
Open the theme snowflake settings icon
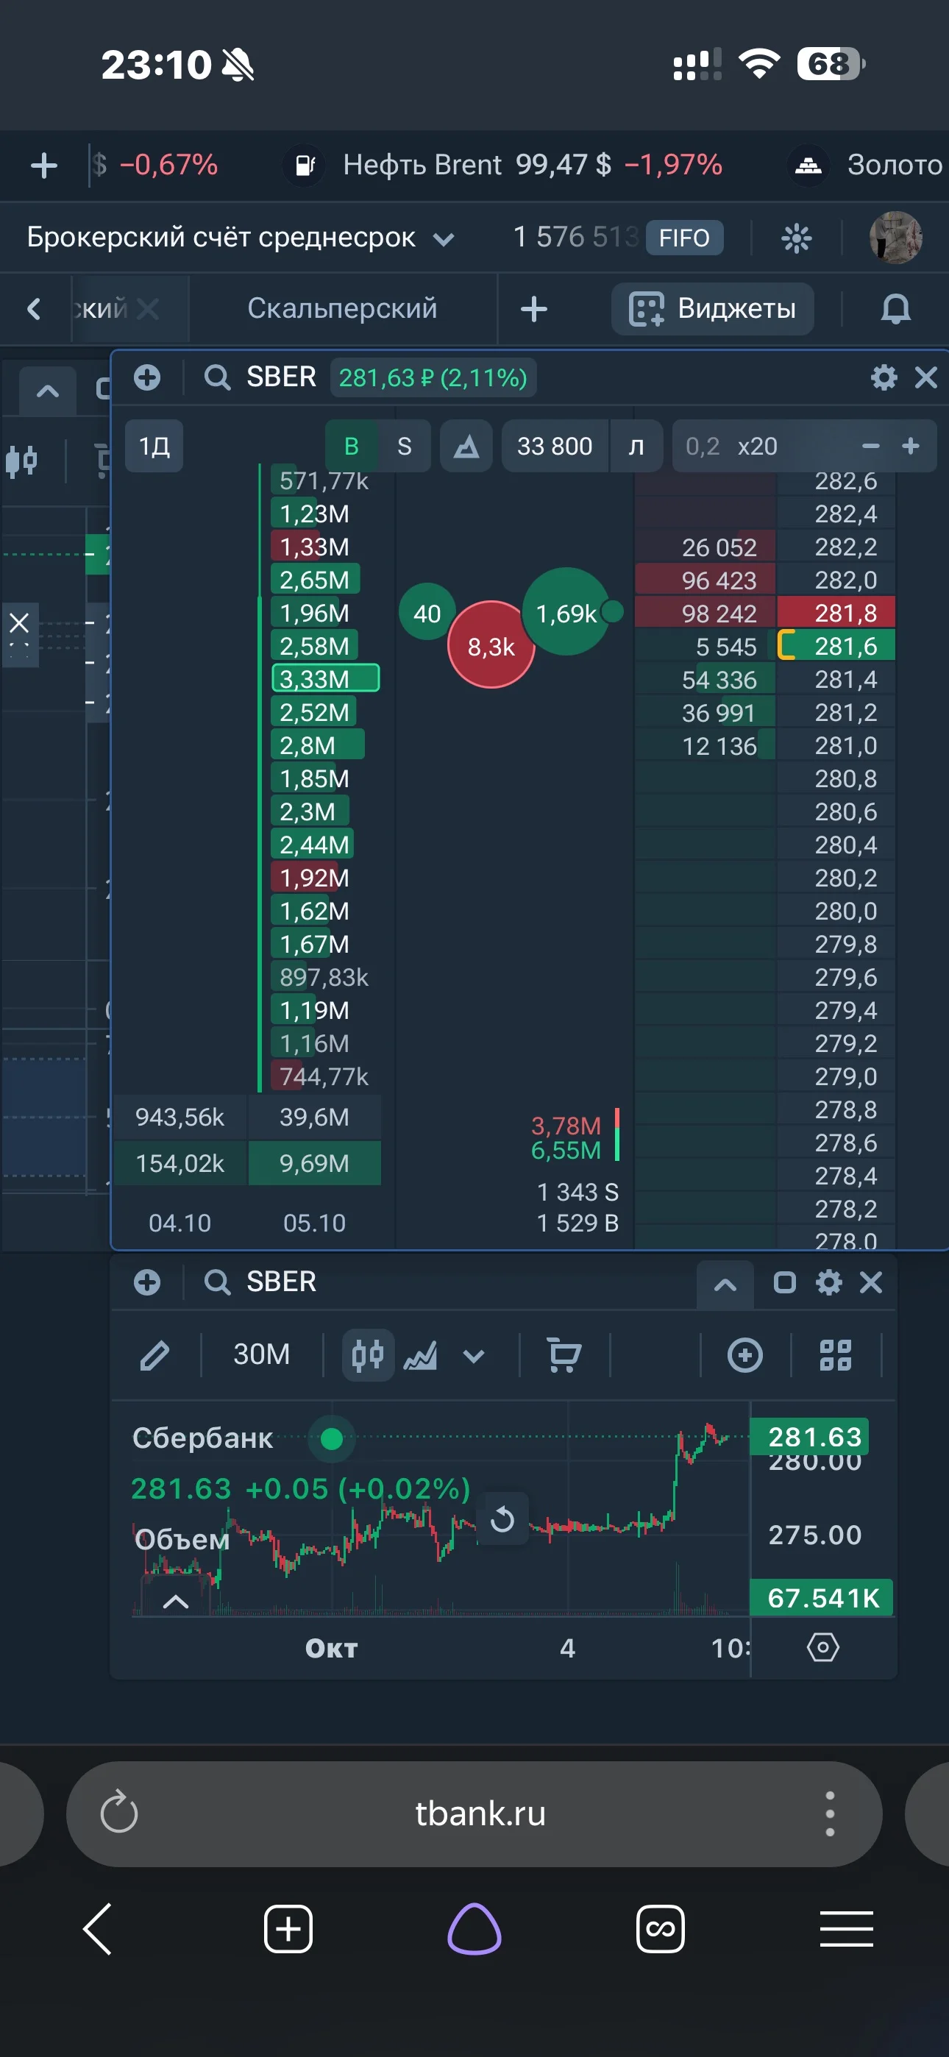796,238
